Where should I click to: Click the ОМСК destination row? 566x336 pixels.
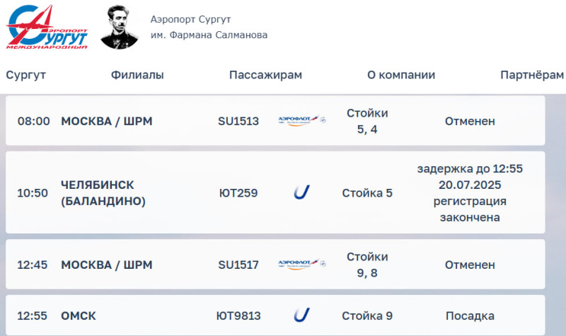(x=275, y=315)
